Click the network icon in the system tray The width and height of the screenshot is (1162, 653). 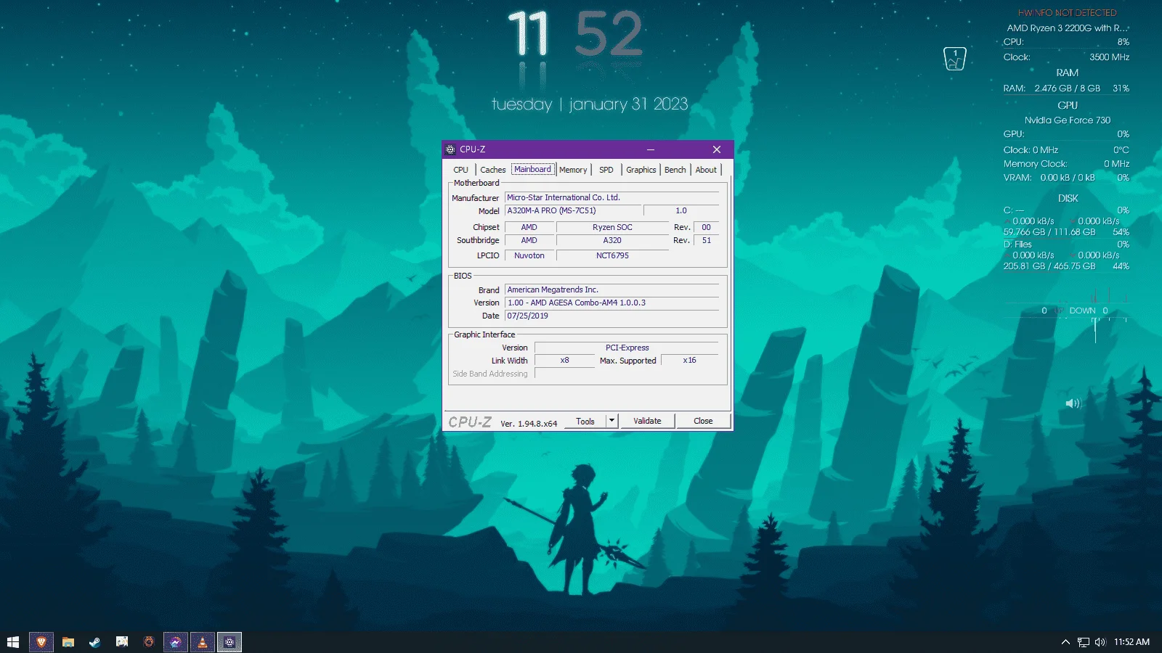click(x=1084, y=642)
